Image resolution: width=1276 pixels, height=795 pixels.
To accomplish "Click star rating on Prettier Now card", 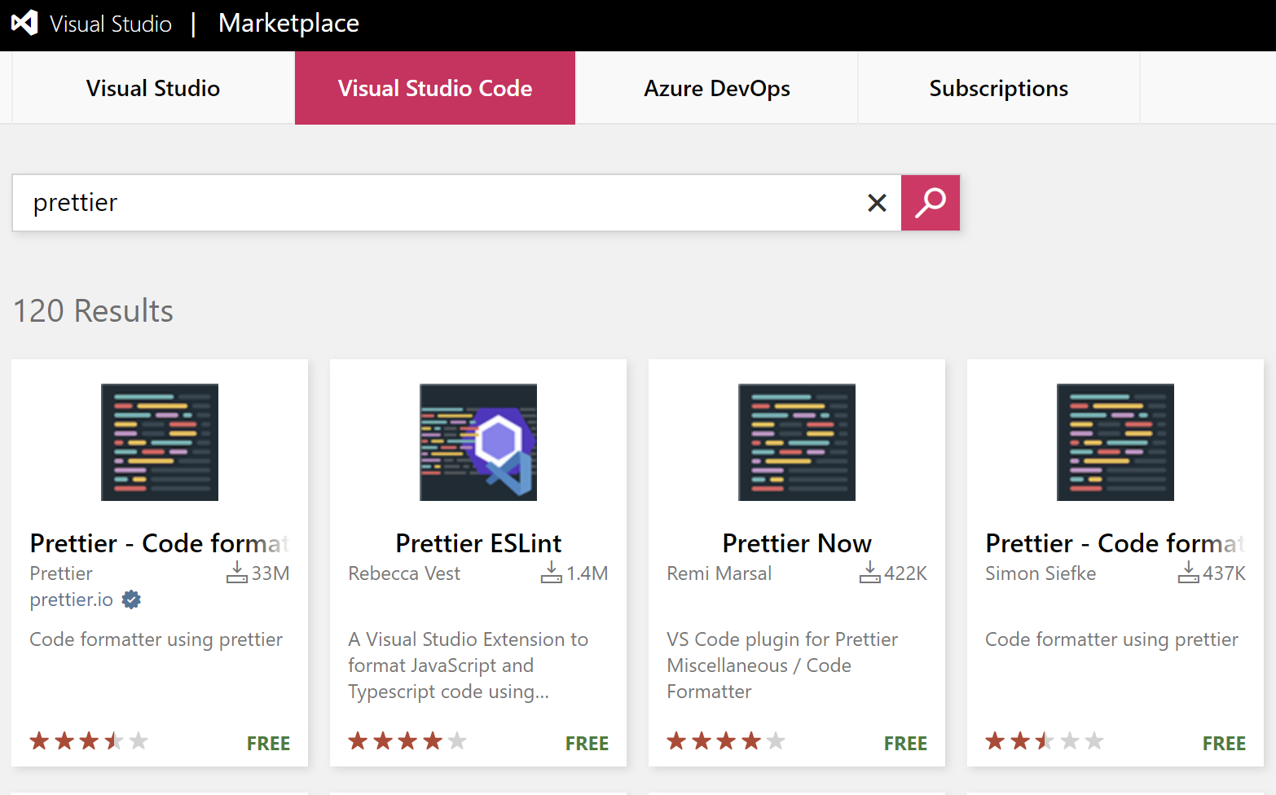I will tap(726, 741).
